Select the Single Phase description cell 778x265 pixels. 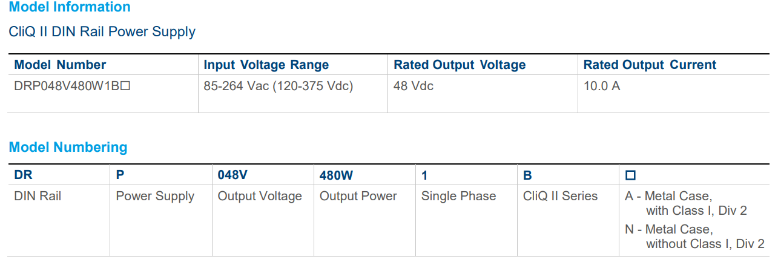click(x=458, y=196)
